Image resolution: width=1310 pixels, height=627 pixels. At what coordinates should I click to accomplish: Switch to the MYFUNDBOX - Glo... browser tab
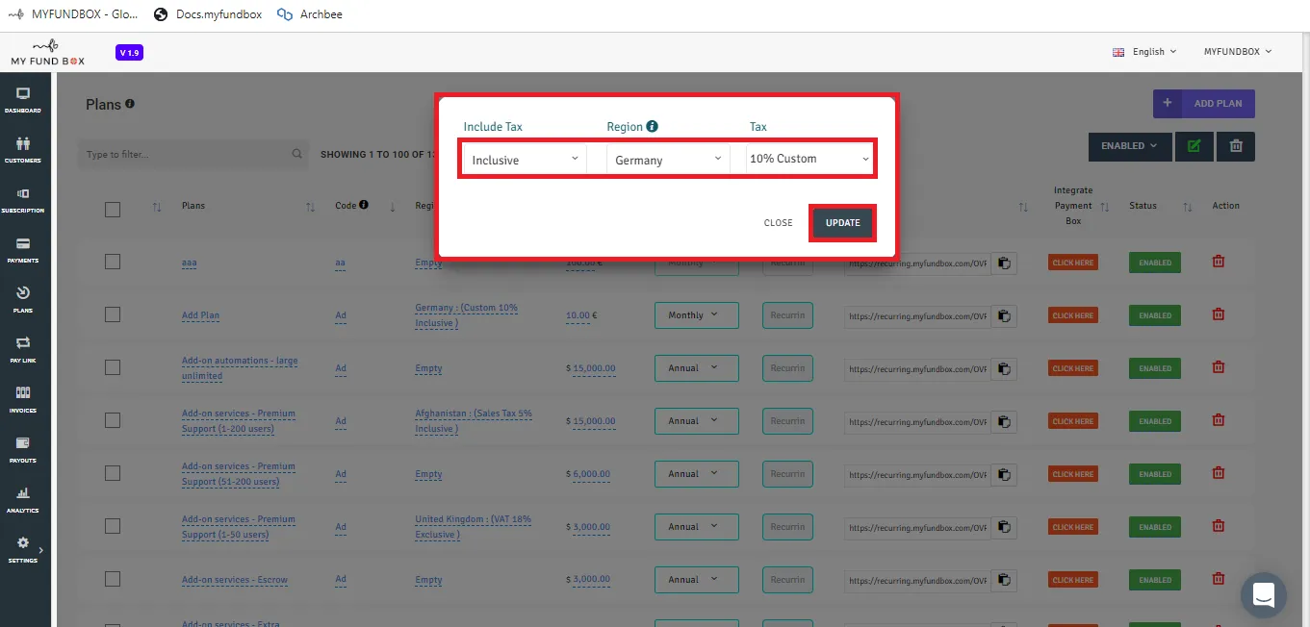click(x=72, y=14)
